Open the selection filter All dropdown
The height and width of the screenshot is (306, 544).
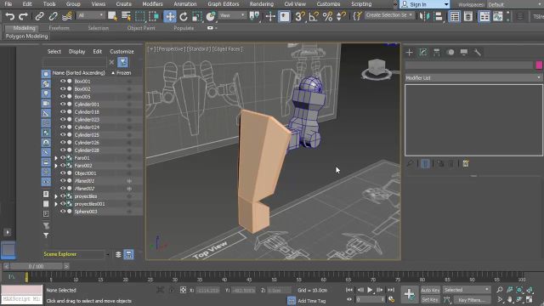91,15
